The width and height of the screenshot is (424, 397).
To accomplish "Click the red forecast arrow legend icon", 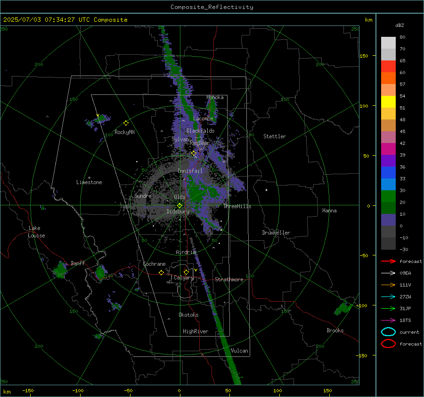I will [388, 261].
